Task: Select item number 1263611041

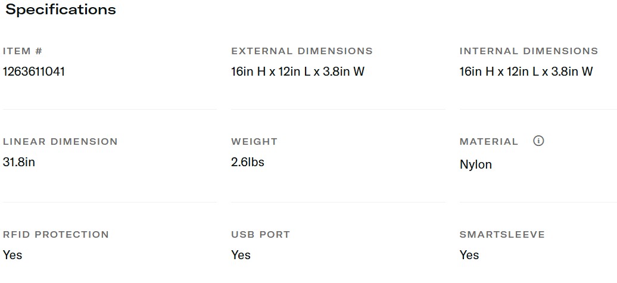Action: [34, 71]
